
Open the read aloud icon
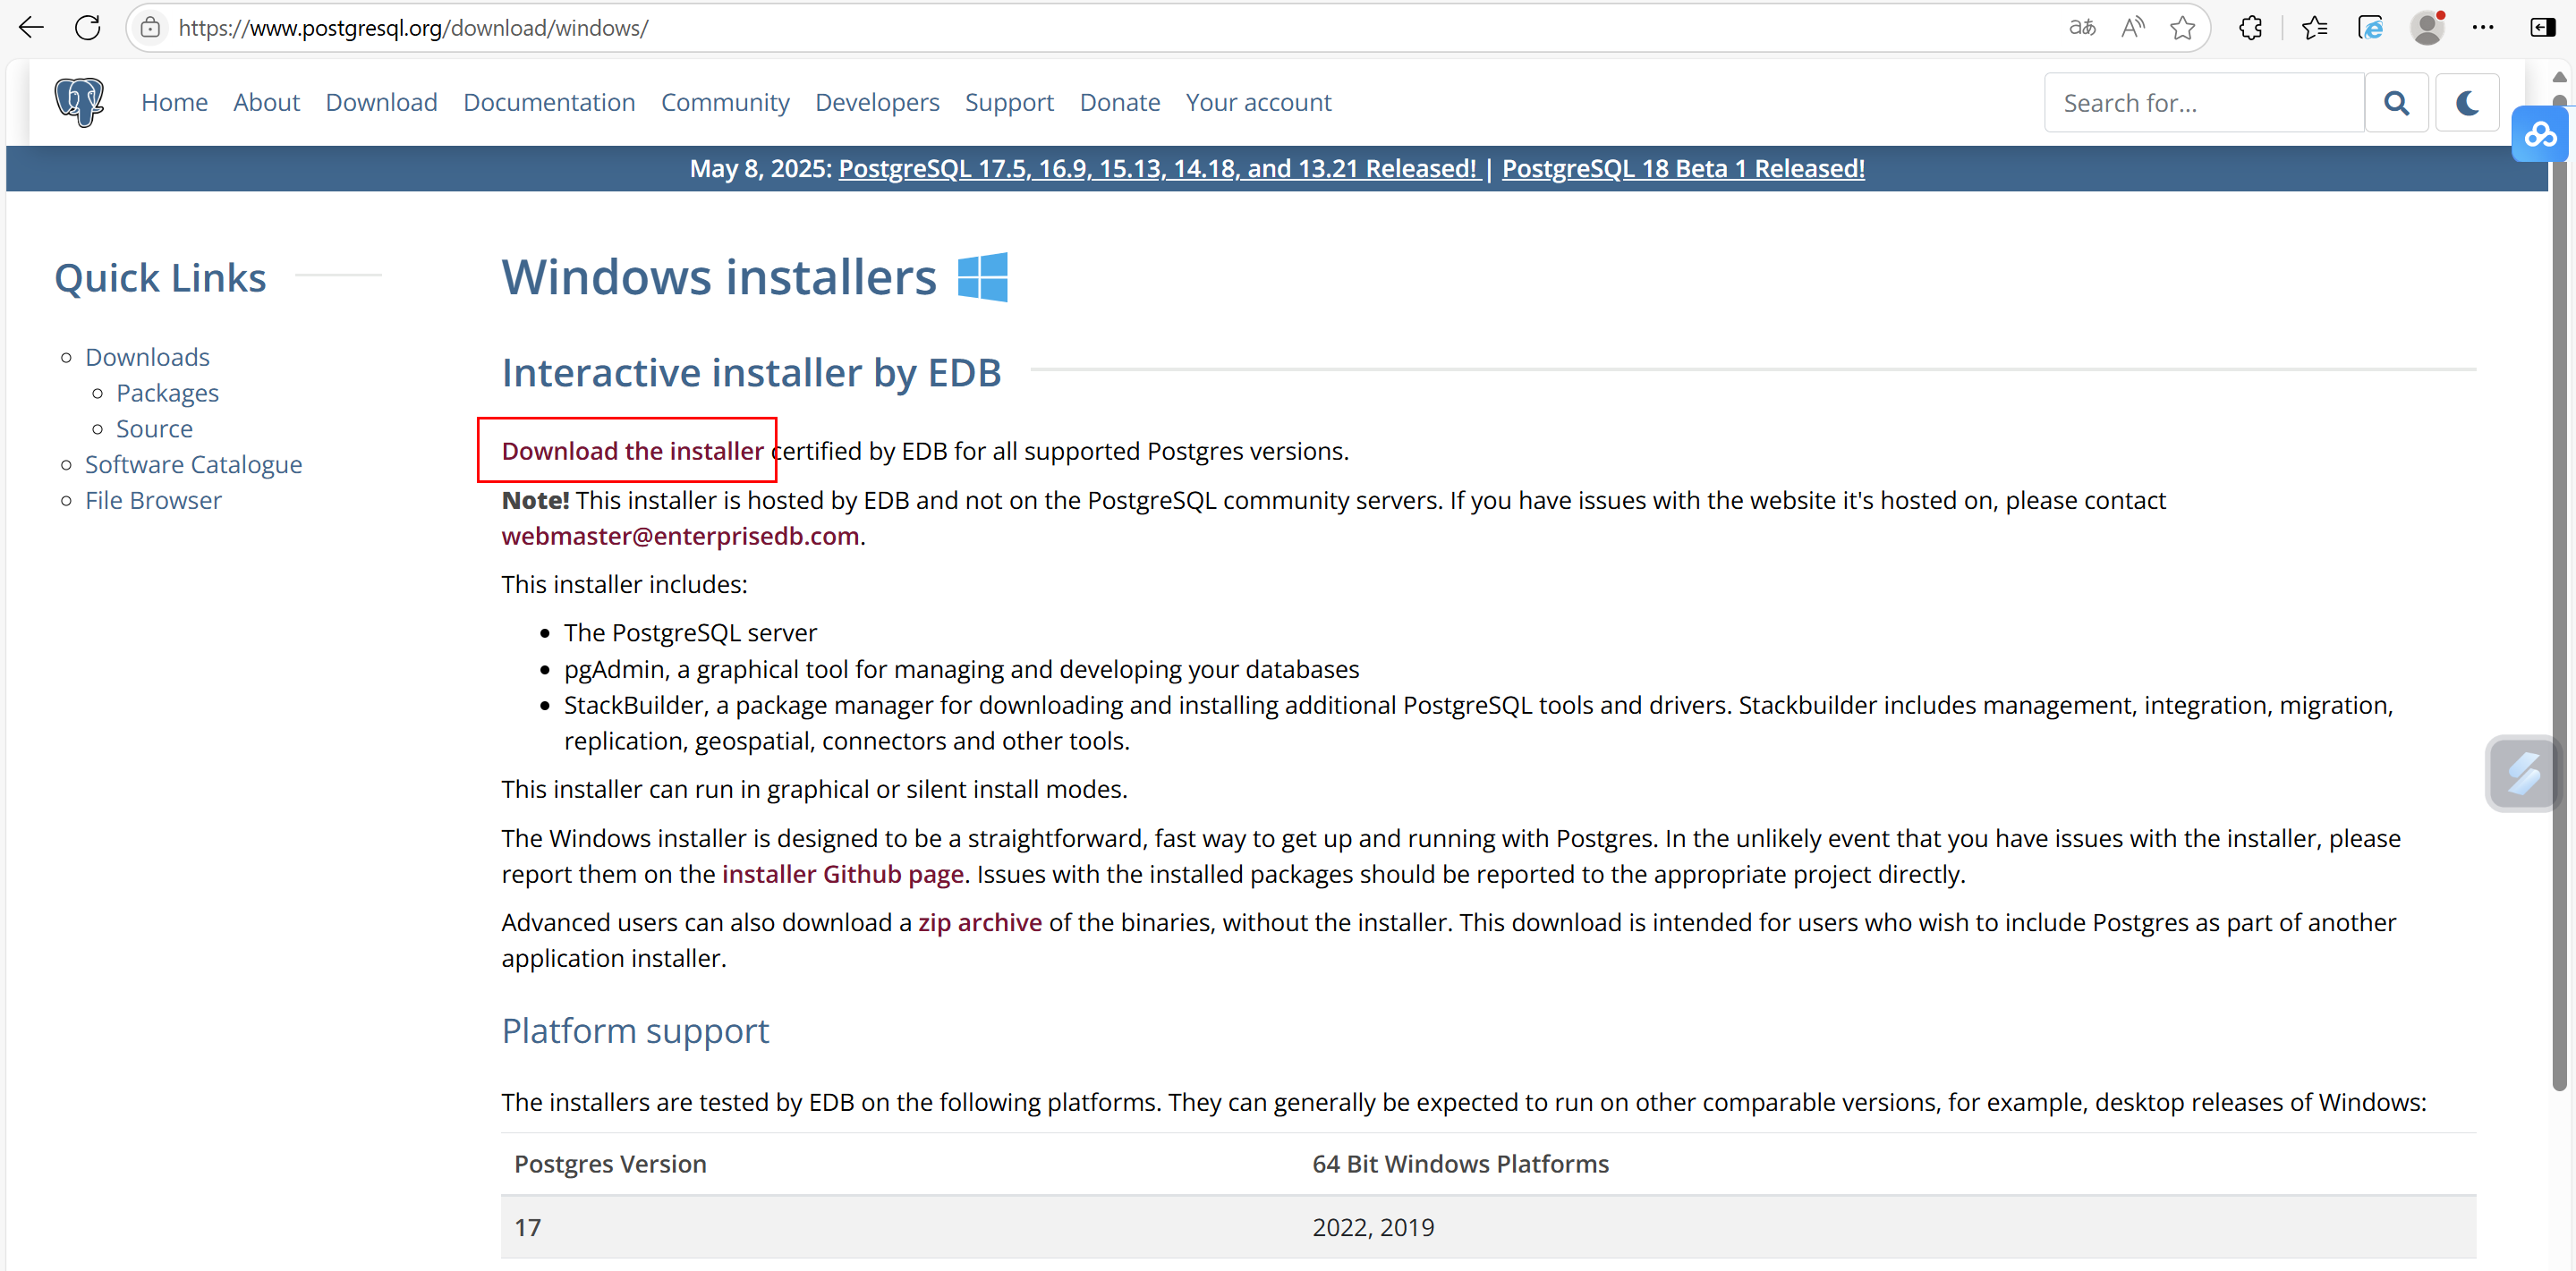pos(2132,27)
